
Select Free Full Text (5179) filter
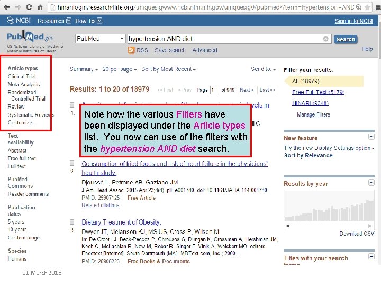point(318,92)
